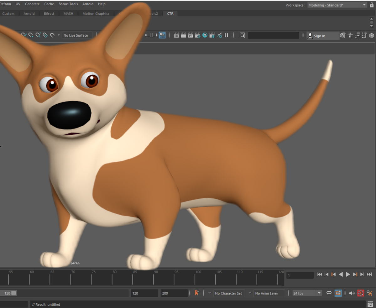This screenshot has height=308, width=376.
Task: Click the playblast icon near the volume control
Action: tap(338, 293)
